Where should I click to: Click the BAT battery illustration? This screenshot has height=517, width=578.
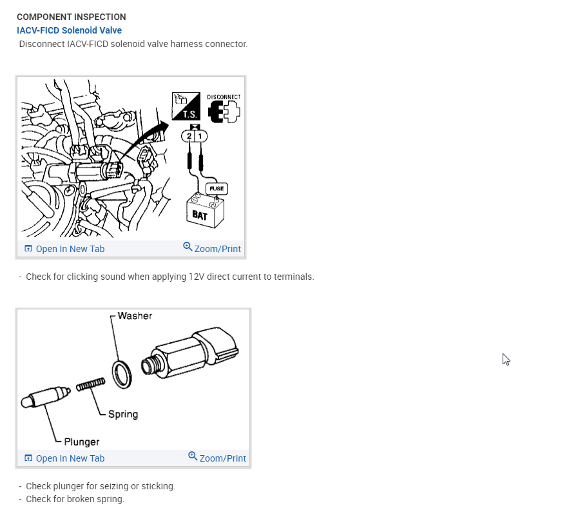[205, 211]
